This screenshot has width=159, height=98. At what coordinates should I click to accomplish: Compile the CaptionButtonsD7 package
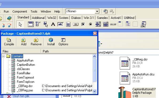9,42
